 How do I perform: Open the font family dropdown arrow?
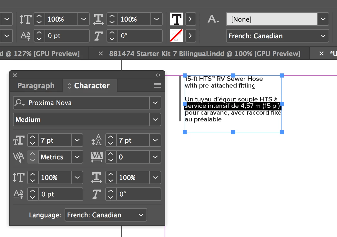(x=155, y=103)
